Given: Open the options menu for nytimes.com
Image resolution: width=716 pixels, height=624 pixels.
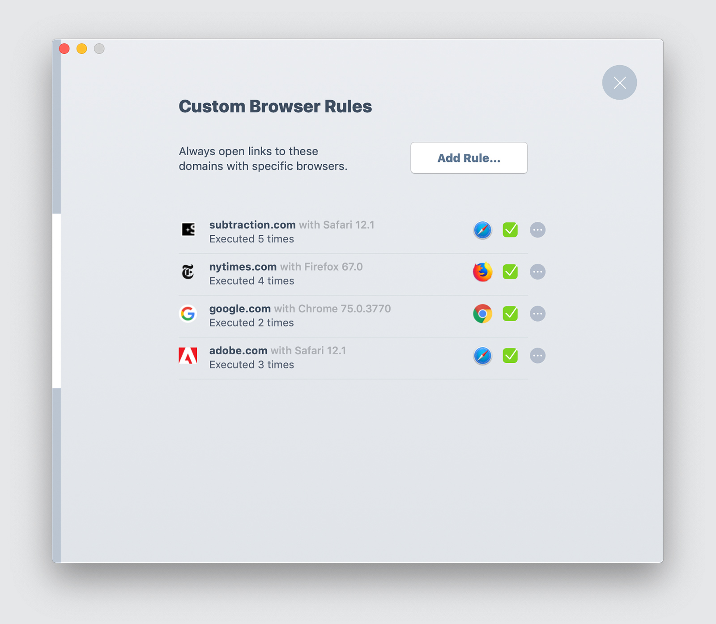Looking at the screenshot, I should coord(537,272).
